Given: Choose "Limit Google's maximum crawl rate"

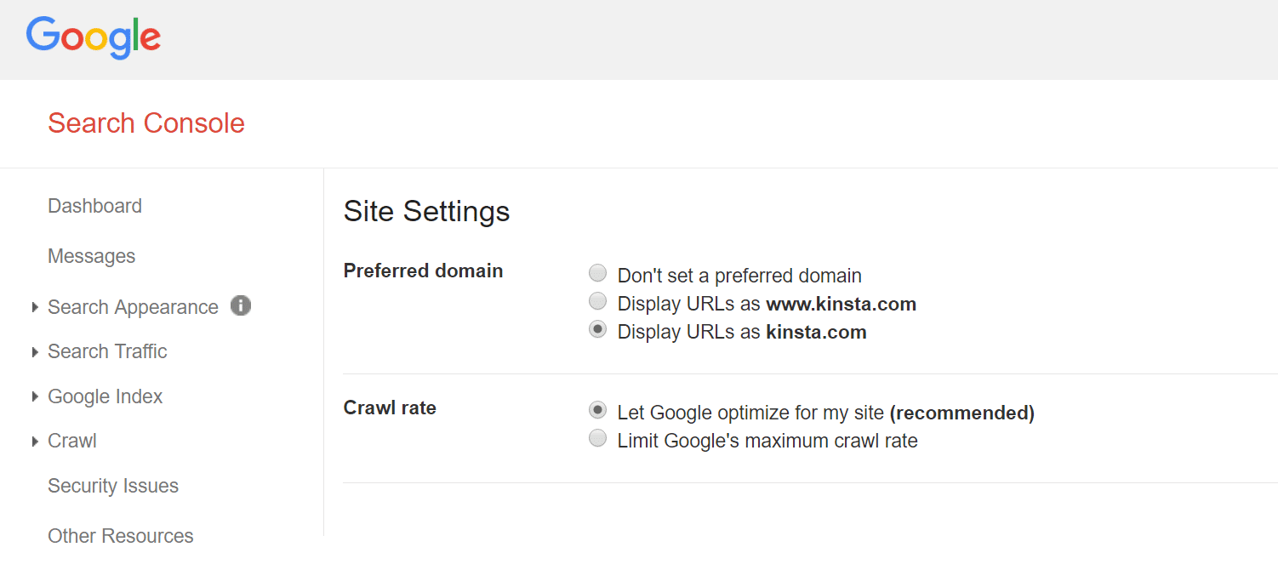Looking at the screenshot, I should pyautogui.click(x=598, y=439).
